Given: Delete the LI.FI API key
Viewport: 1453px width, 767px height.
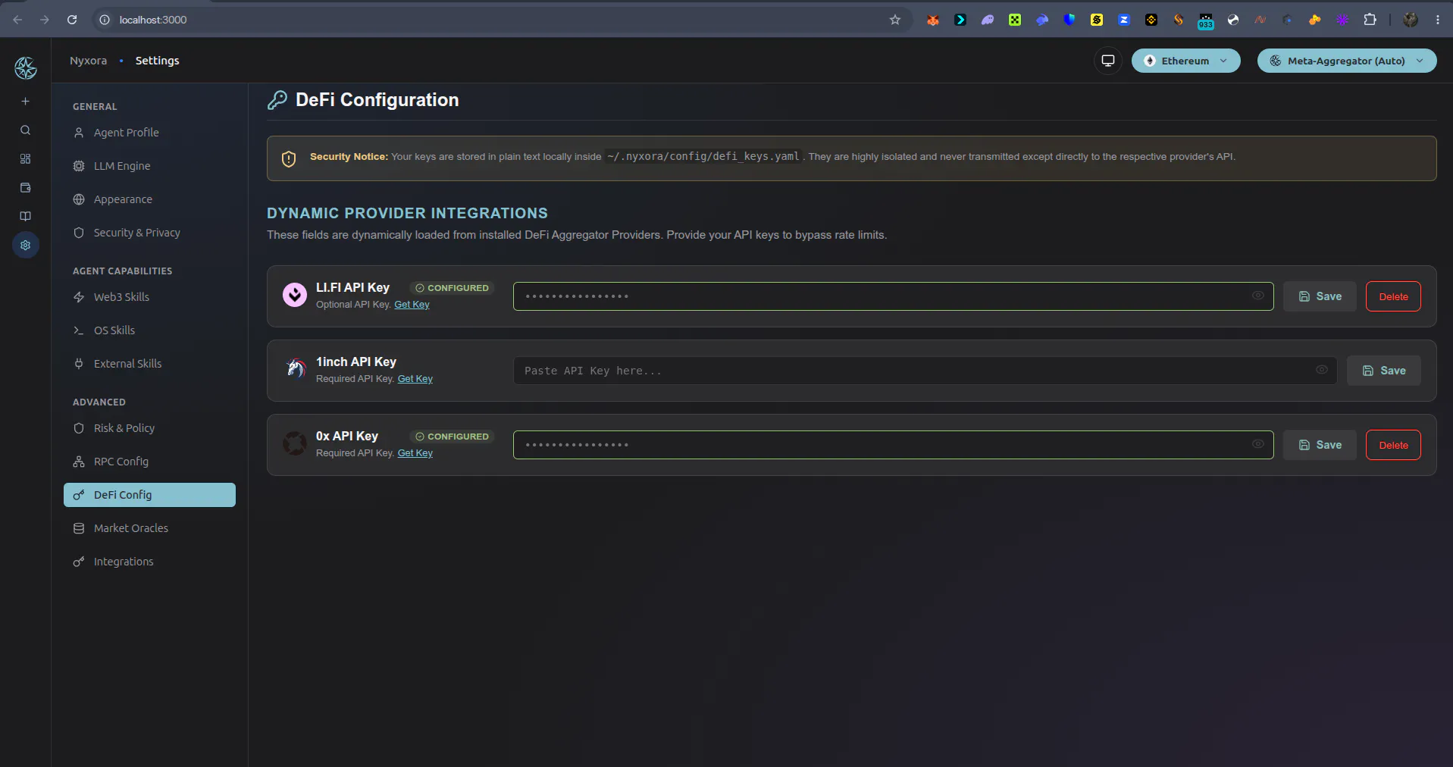Looking at the screenshot, I should pyautogui.click(x=1393, y=296).
